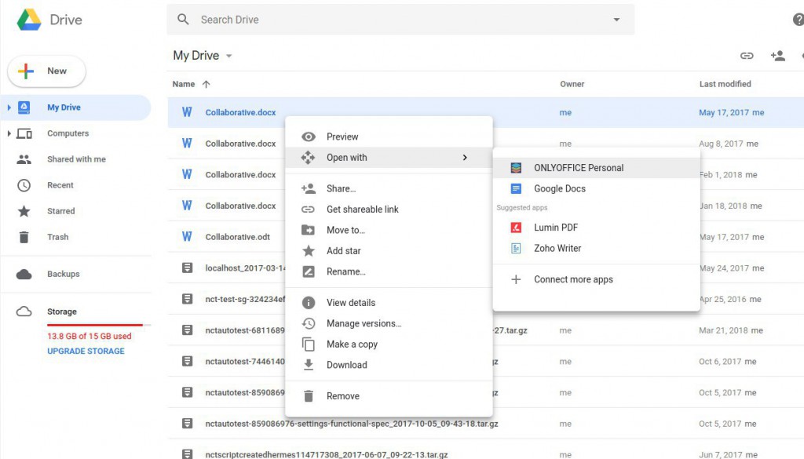Click the Starred star icon in sidebar
Screen dimensions: 804x459
(x=24, y=211)
